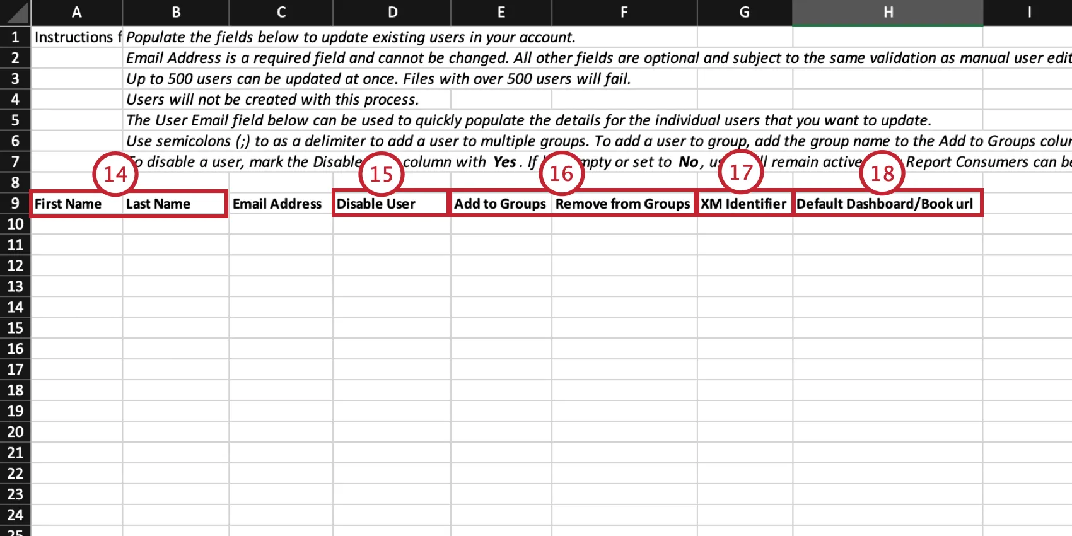The width and height of the screenshot is (1072, 536).
Task: Click the 'Disable User' header cell
Action: 392,204
